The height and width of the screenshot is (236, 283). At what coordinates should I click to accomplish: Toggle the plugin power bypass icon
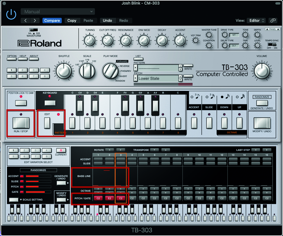click(11, 14)
